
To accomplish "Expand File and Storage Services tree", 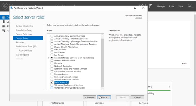I will point(49,58).
